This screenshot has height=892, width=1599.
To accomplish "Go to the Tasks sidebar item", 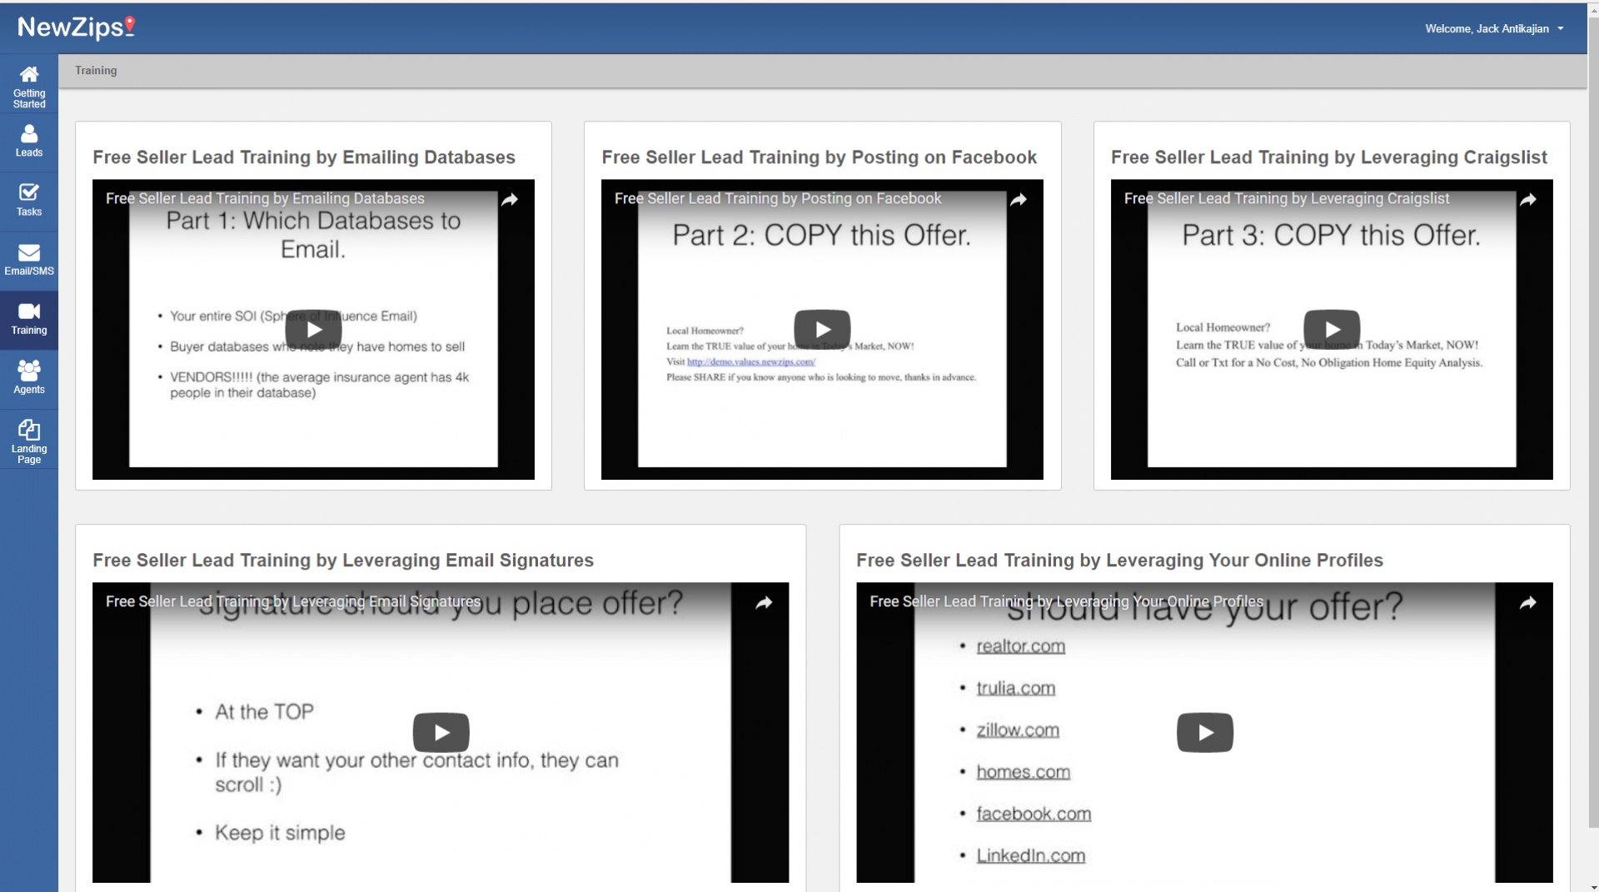I will coord(29,202).
